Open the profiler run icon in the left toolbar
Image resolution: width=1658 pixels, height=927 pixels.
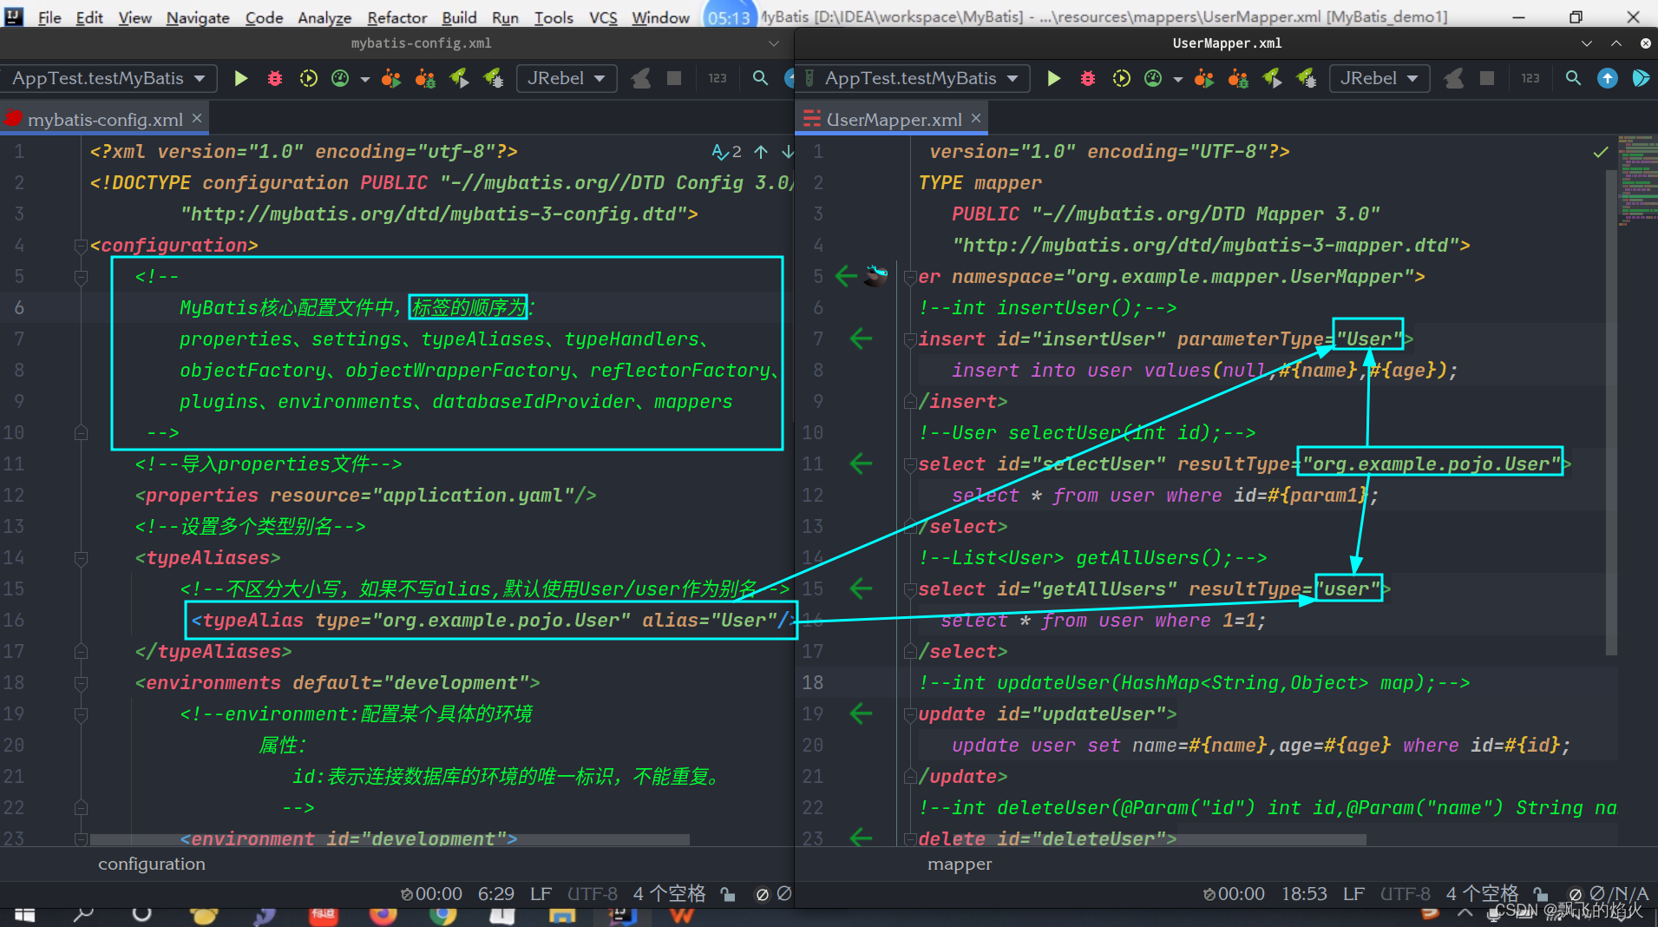tap(340, 79)
